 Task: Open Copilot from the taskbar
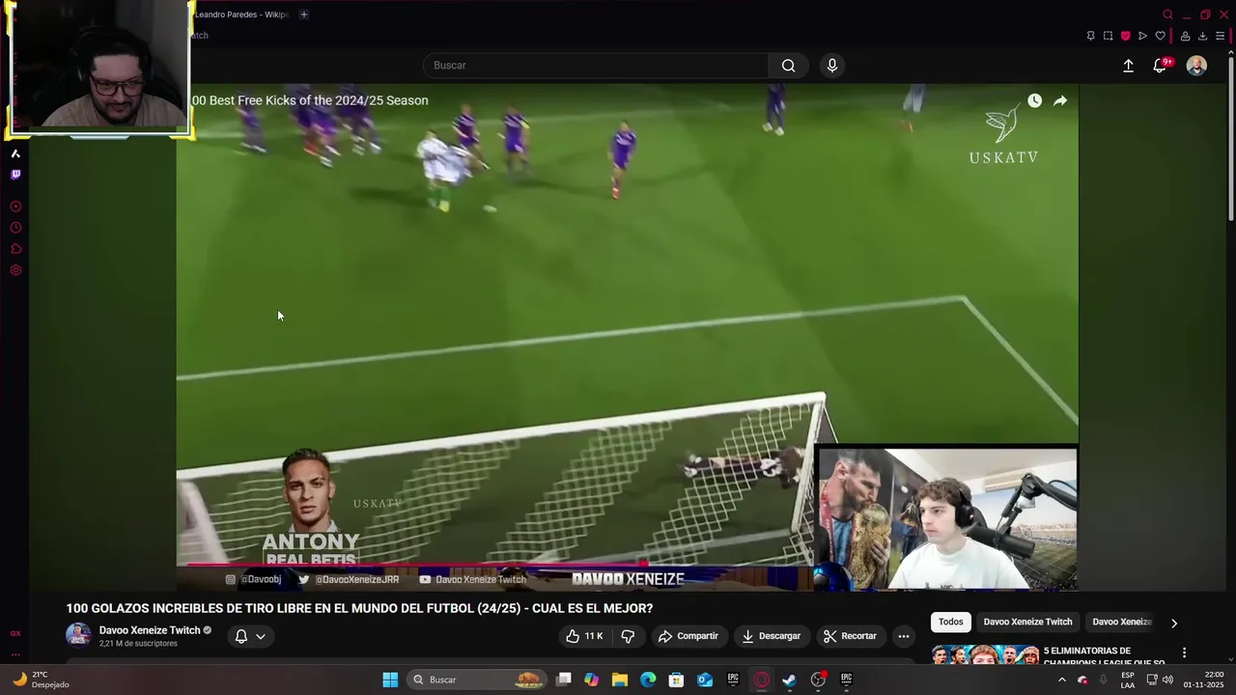click(592, 680)
